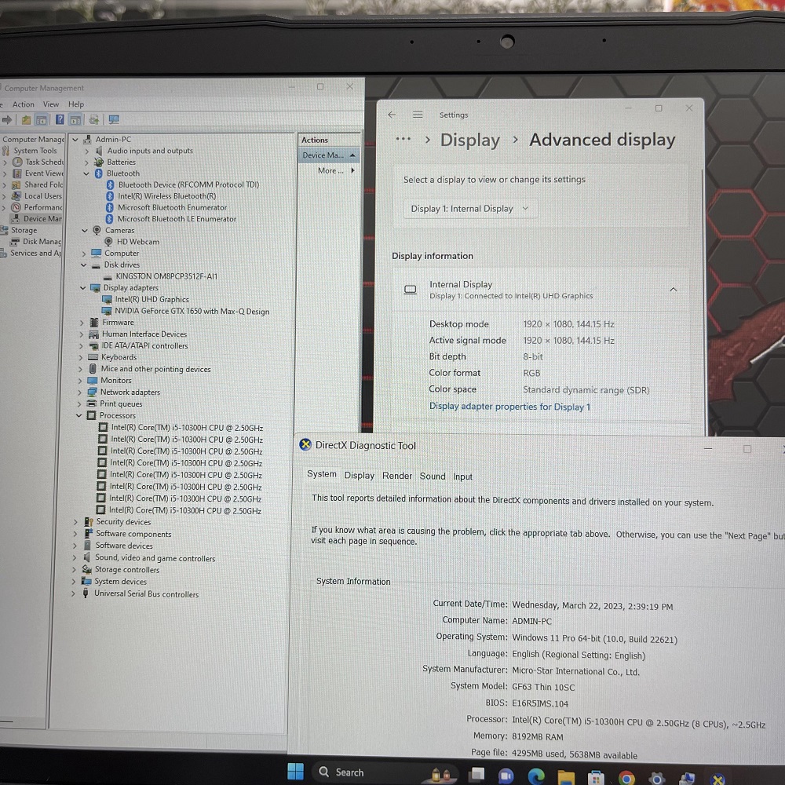Viewport: 785px width, 785px height.
Task: Open the Settings gear on the taskbar
Action: coord(656,779)
